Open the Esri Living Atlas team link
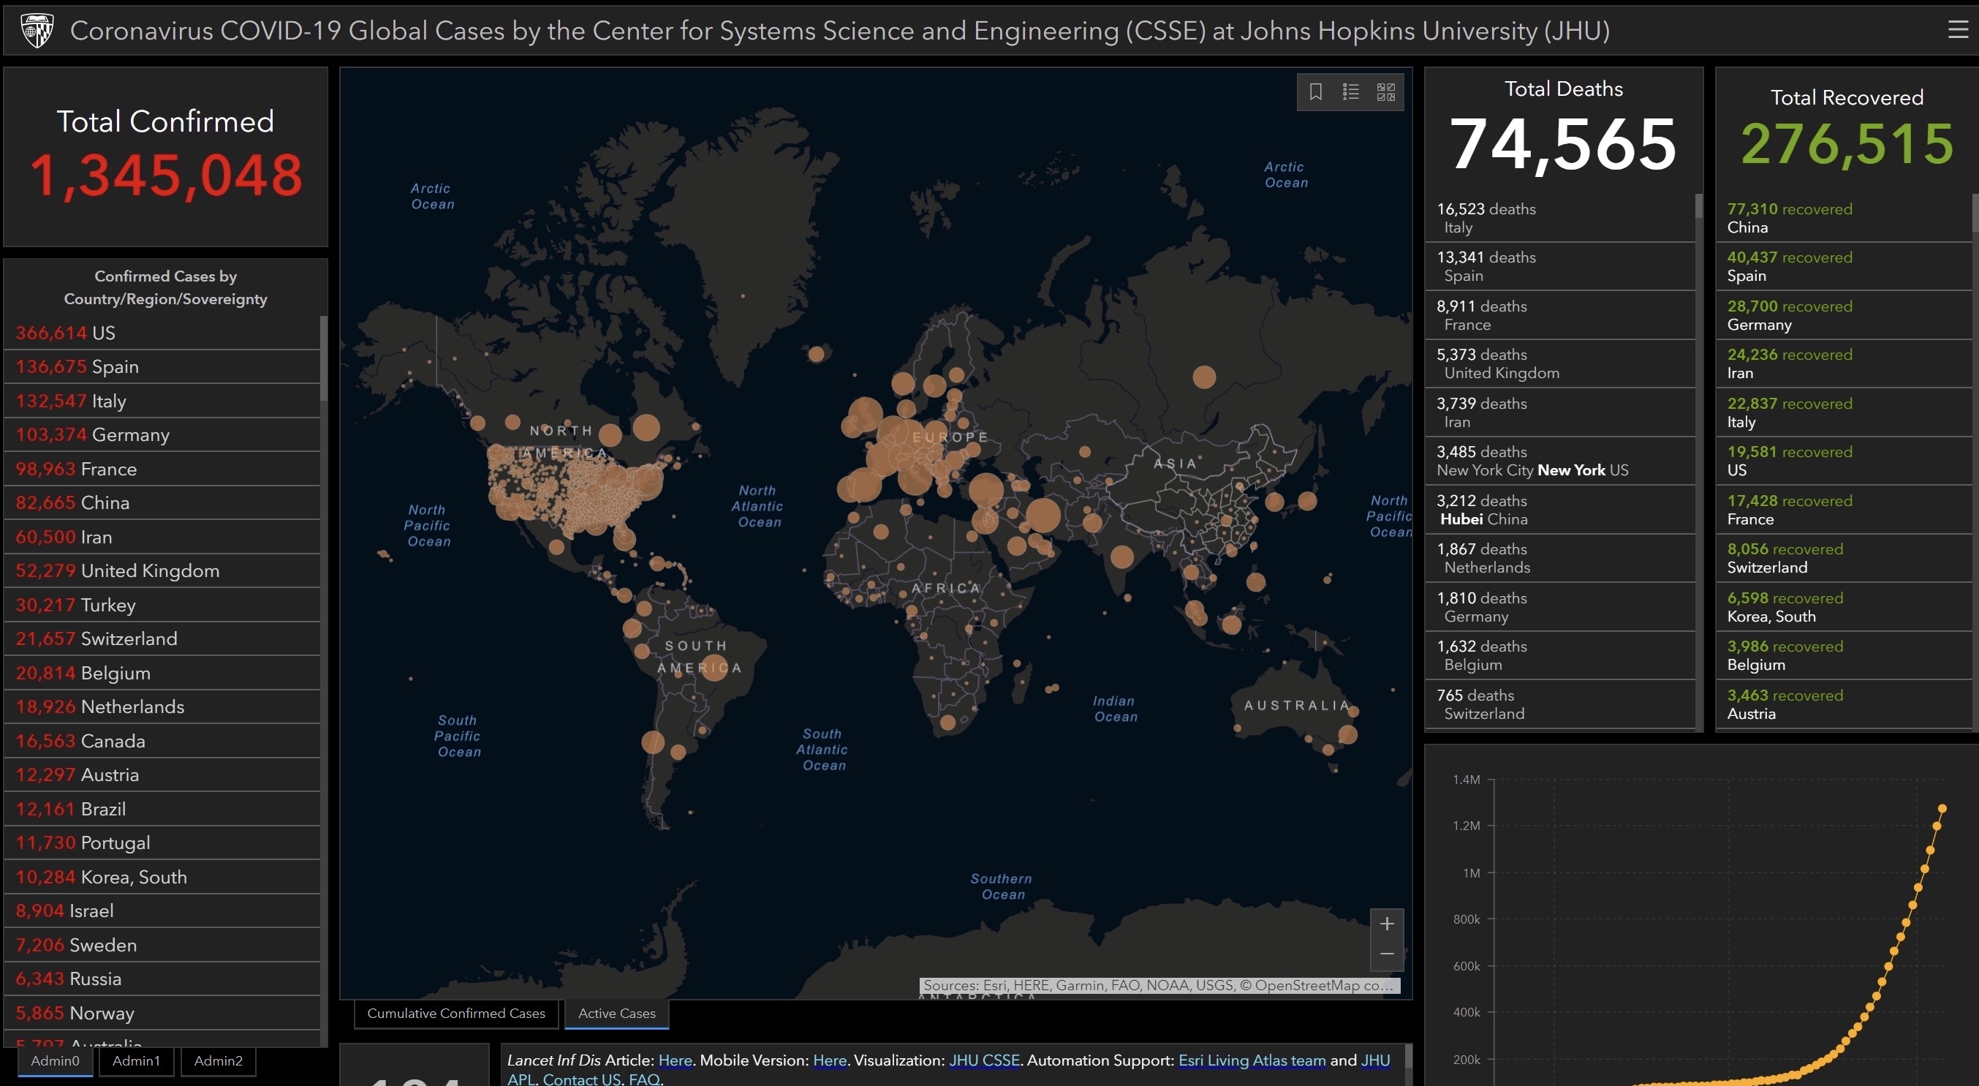The image size is (1979, 1086). (x=1252, y=1060)
